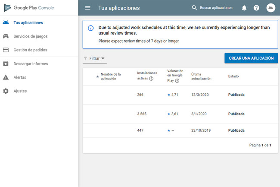This screenshot has width=280, height=187.
Task: Sort by Última actualización column header
Action: [201, 76]
